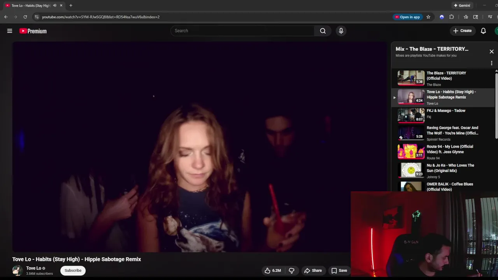View site information icon in address bar
498x280 pixels.
(x=37, y=17)
